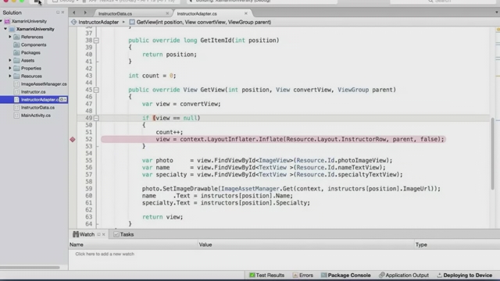500x281 pixels.
Task: Open the Package Console
Action: (345, 276)
